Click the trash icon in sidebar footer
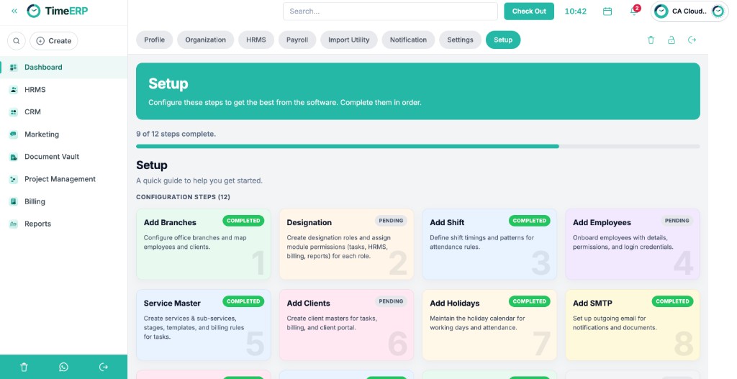Screen dimensions: 737x379 coord(24,367)
